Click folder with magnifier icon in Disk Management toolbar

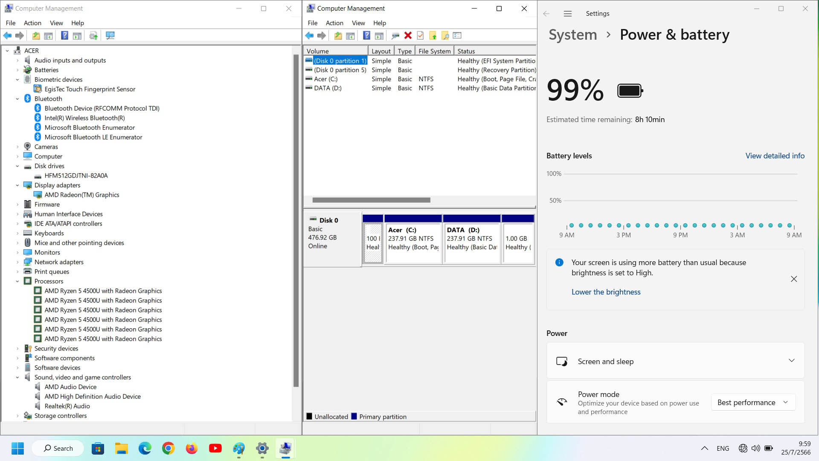(x=445, y=36)
